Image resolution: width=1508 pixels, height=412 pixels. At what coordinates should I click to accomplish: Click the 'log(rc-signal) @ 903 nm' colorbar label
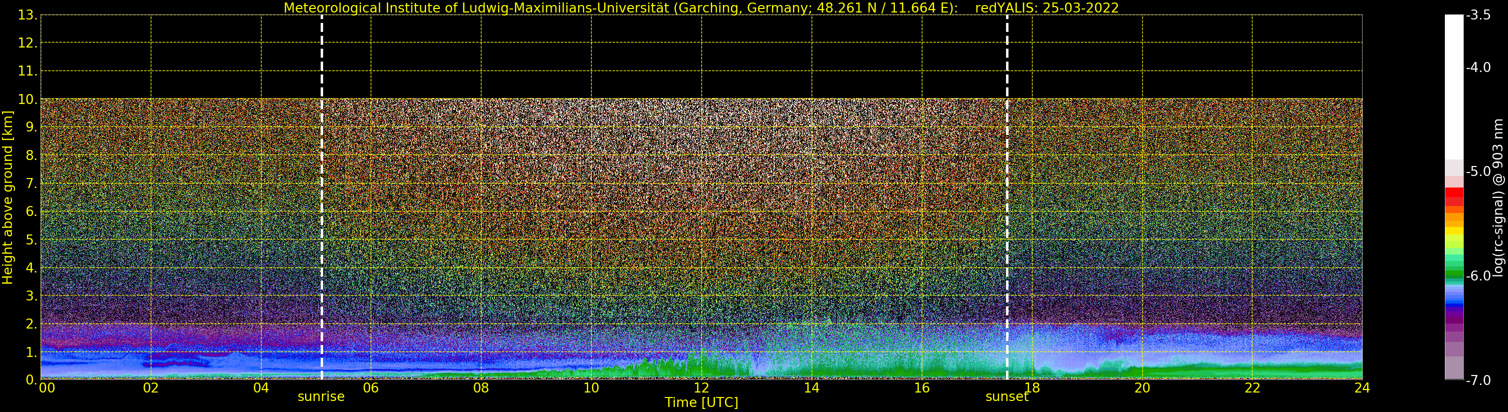click(1497, 197)
